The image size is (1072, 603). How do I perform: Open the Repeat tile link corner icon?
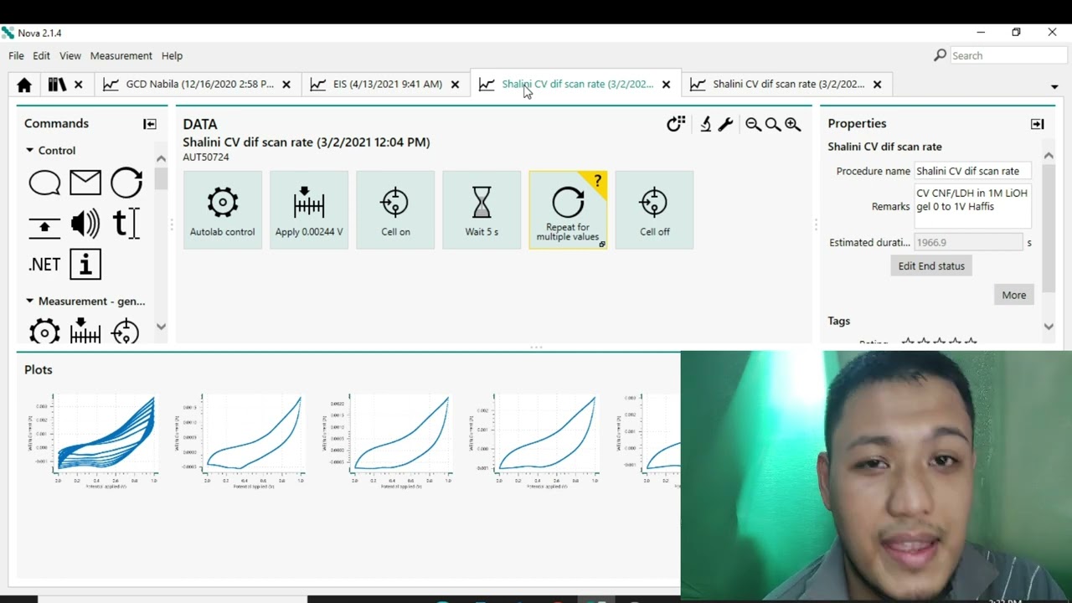(x=602, y=245)
